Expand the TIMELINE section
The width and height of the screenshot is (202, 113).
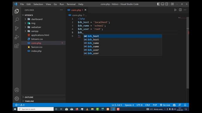point(44,101)
